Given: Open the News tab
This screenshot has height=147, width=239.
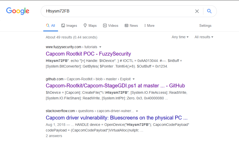Looking at the screenshot, I should (x=131, y=26).
